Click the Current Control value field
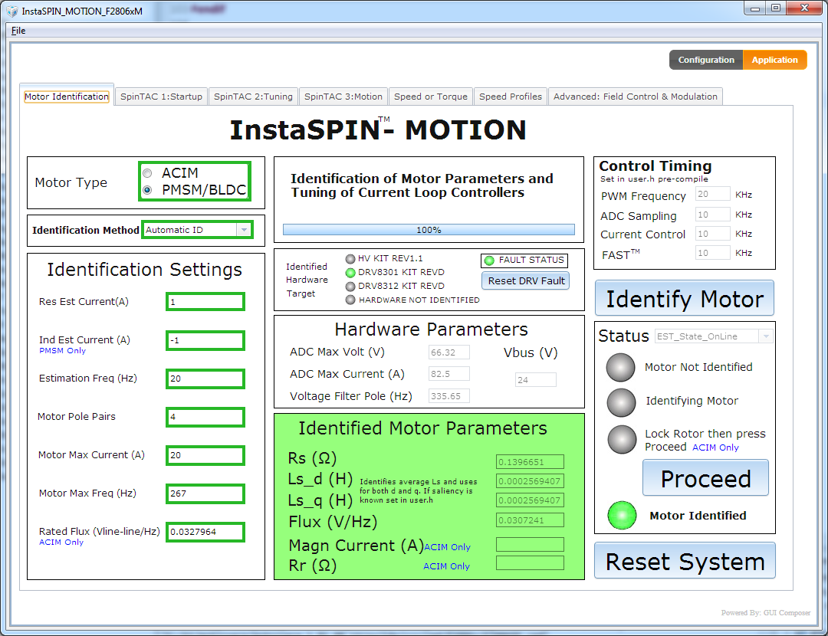Screen dimensions: 828x636 coord(713,234)
